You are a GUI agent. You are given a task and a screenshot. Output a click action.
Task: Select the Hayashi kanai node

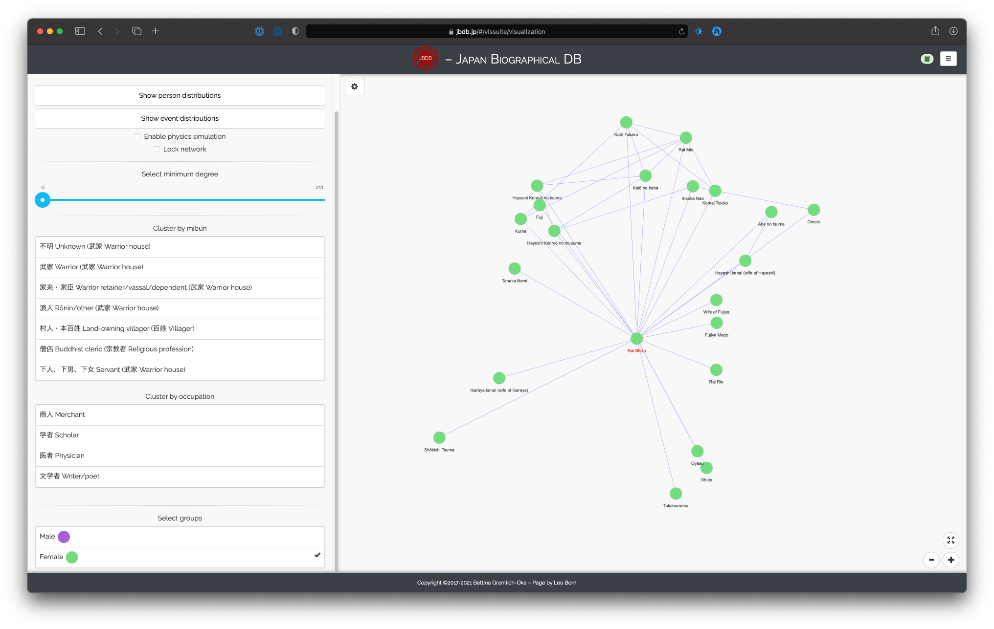pos(745,261)
